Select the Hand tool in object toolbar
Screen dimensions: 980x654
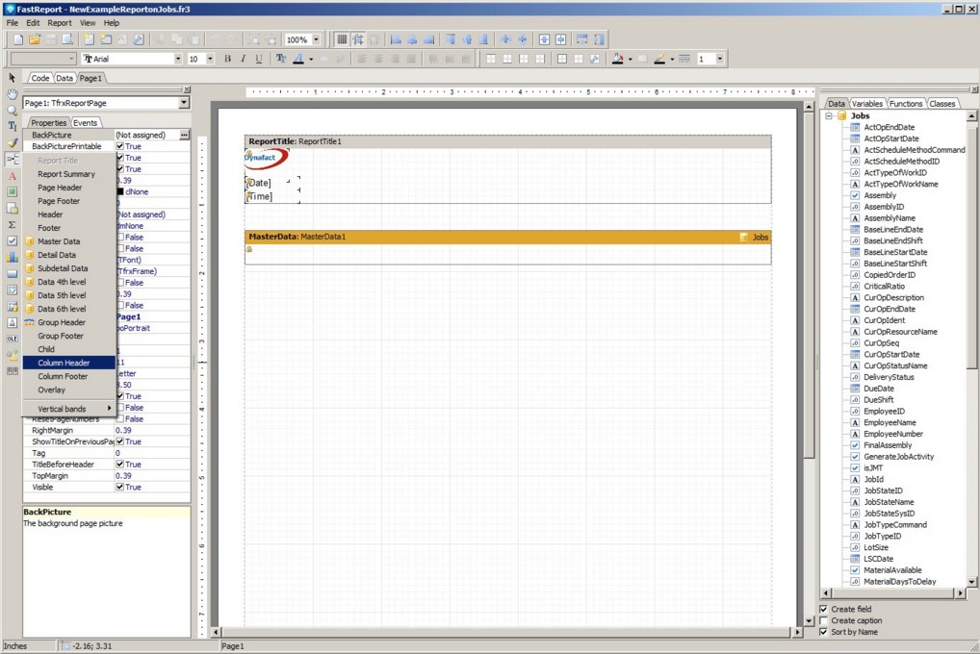(x=13, y=94)
